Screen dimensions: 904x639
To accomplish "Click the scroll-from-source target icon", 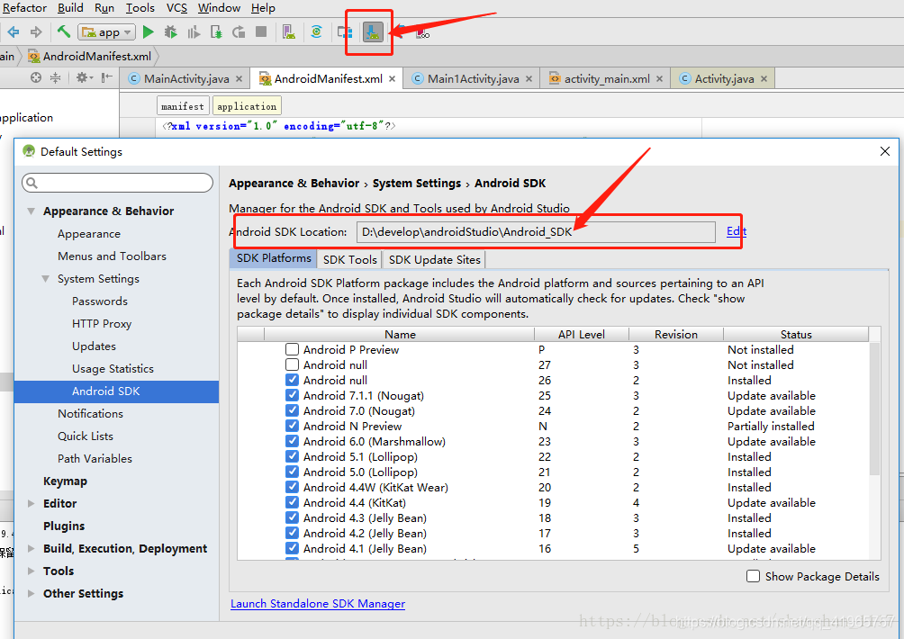I will 36,77.
